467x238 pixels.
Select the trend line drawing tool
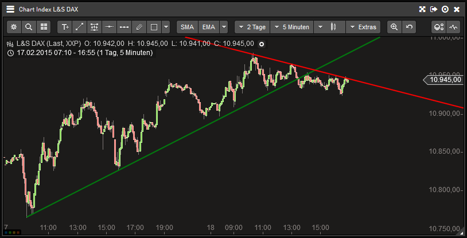click(x=80, y=27)
